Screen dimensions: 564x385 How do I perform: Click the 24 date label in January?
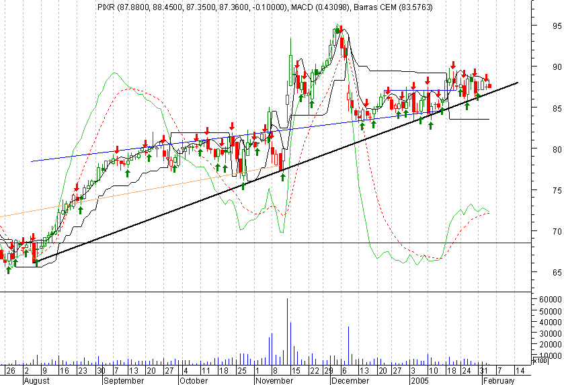pyautogui.click(x=466, y=371)
